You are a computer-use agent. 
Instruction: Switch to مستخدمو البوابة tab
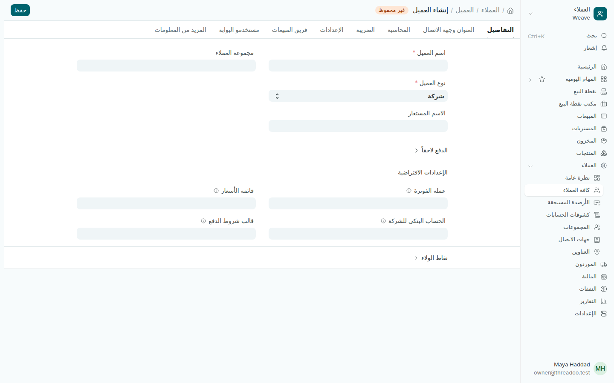tap(239, 30)
